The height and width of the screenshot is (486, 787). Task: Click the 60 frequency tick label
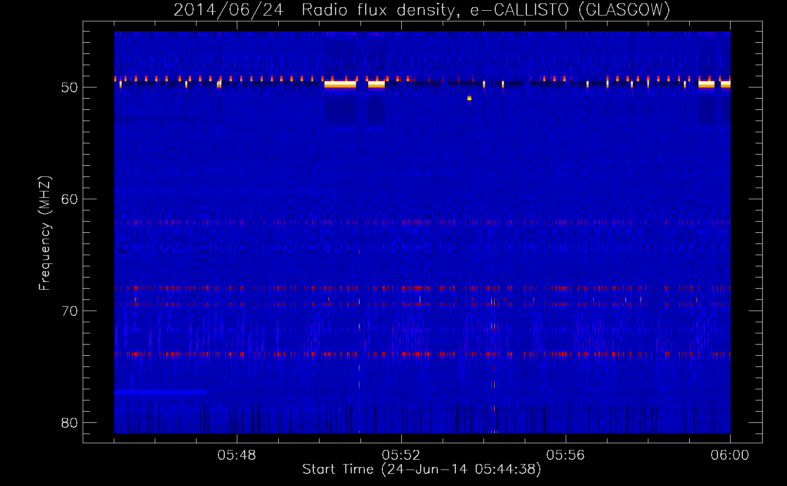70,199
